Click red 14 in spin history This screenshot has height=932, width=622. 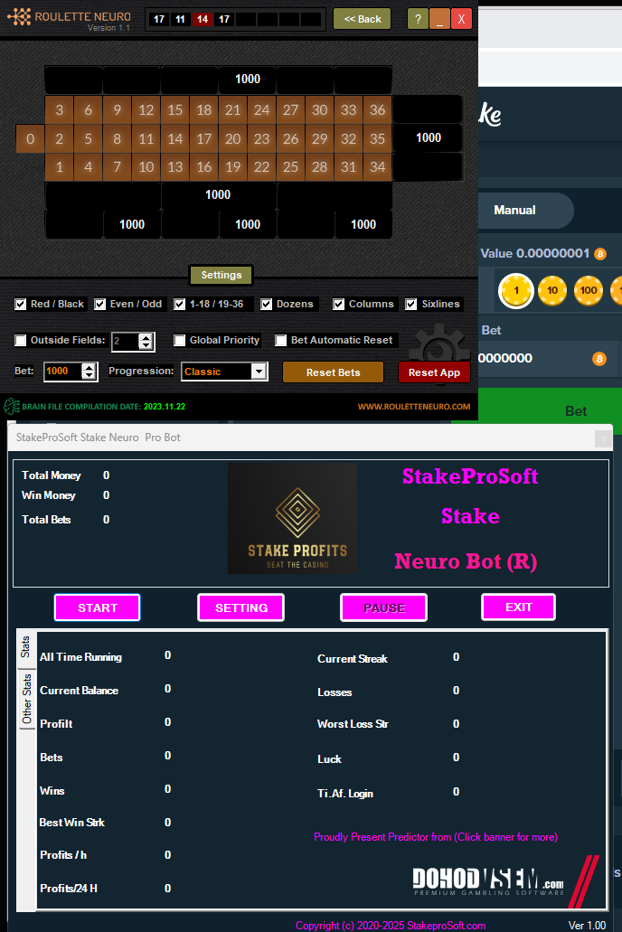[x=203, y=19]
